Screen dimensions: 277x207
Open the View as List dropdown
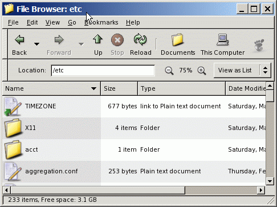coord(242,70)
